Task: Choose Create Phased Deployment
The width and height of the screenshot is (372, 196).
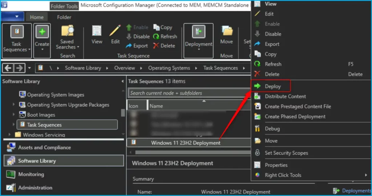Action: pos(295,117)
